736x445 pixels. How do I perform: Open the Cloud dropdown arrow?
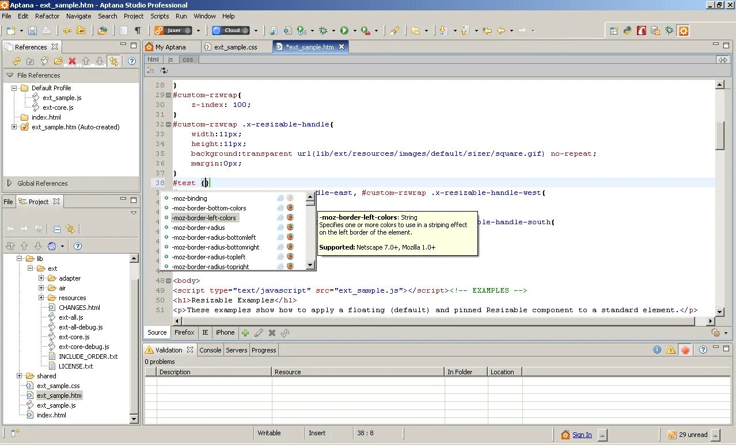pyautogui.click(x=256, y=30)
